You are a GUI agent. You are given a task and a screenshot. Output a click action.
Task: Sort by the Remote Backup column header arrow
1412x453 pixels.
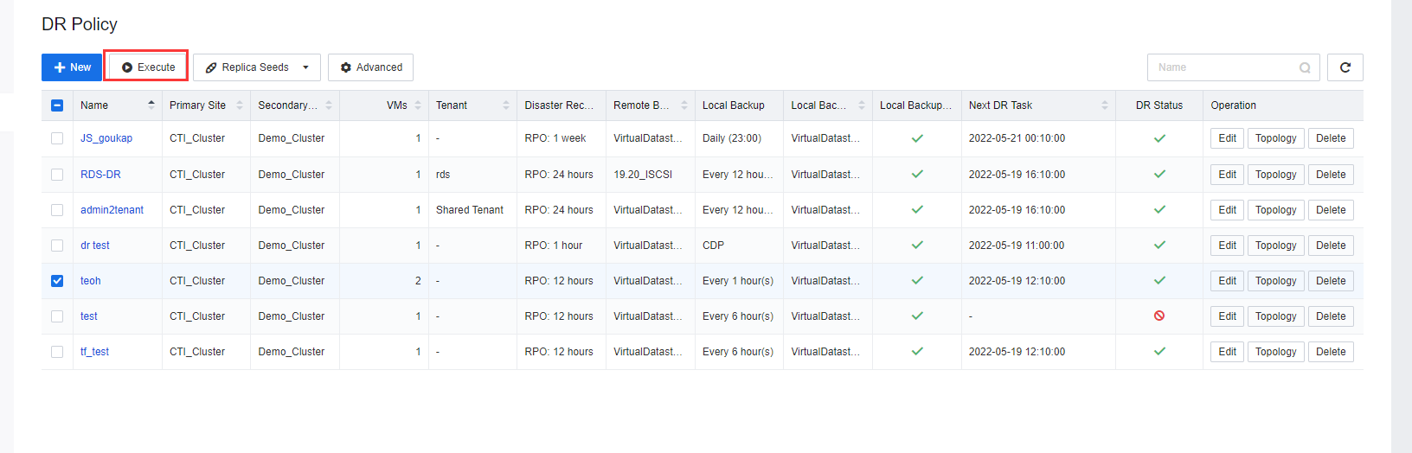pyautogui.click(x=684, y=105)
